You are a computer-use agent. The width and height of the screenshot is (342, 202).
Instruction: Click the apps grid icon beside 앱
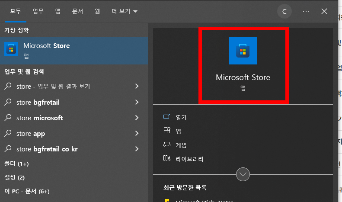pyautogui.click(x=167, y=130)
